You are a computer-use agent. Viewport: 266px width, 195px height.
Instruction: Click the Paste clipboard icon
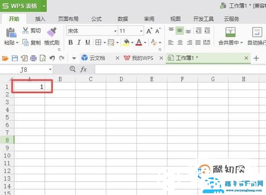[11, 32]
